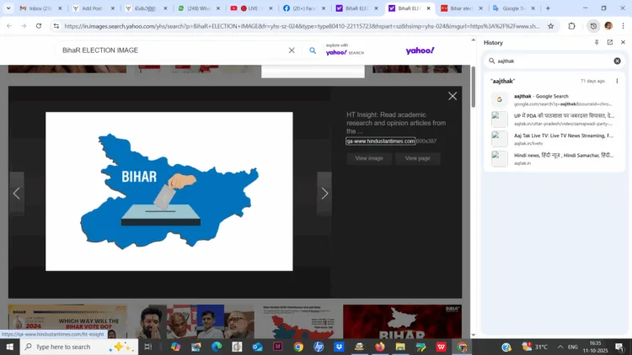632x355 pixels.
Task: Open the Aaj Tak Live TV history entry
Action: click(563, 135)
